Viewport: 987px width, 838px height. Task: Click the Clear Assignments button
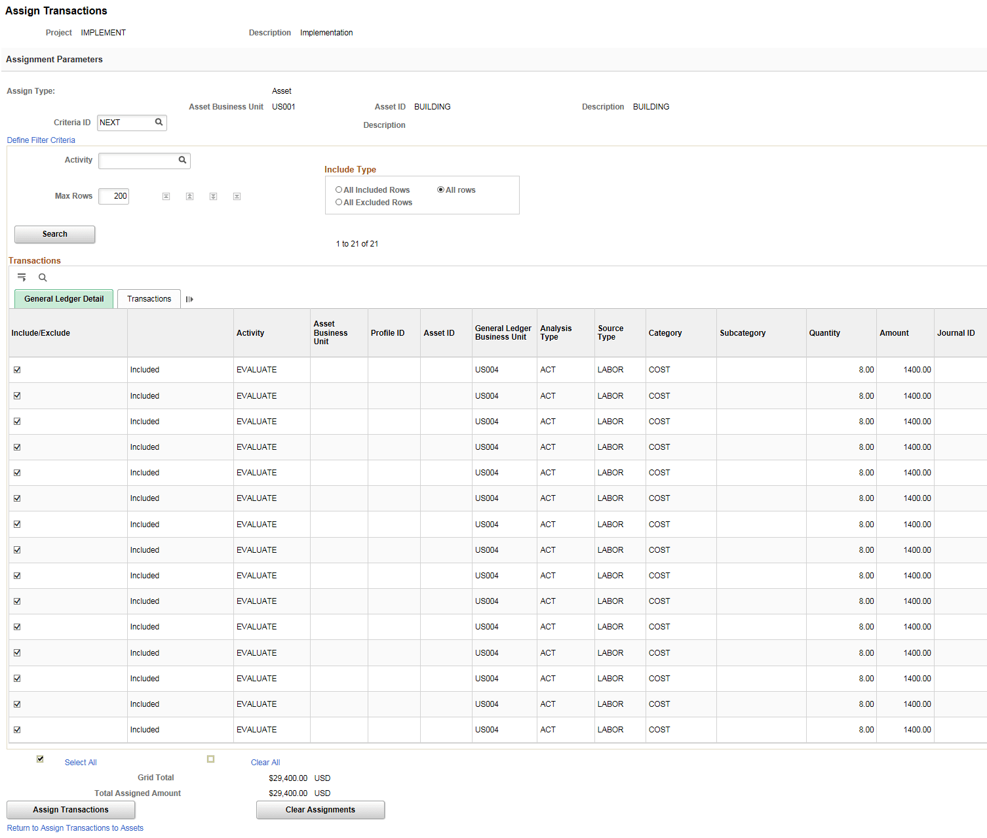(320, 809)
